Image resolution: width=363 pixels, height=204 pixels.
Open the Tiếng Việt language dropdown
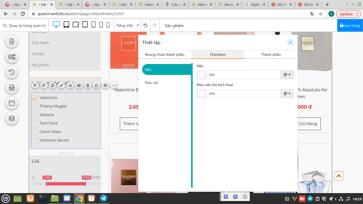(x=128, y=25)
